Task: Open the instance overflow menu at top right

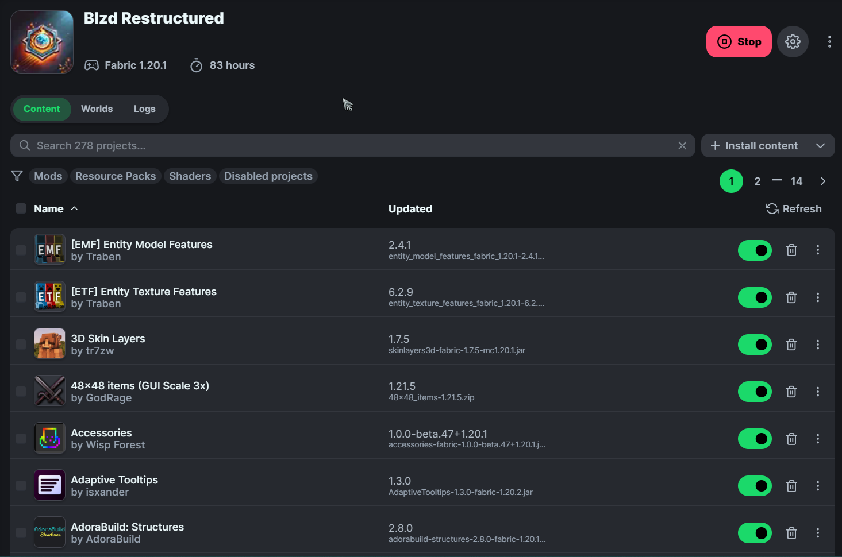Action: click(x=829, y=42)
